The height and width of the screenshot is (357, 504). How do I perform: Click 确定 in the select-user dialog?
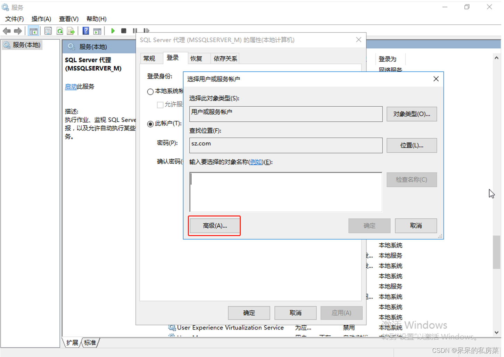point(369,226)
